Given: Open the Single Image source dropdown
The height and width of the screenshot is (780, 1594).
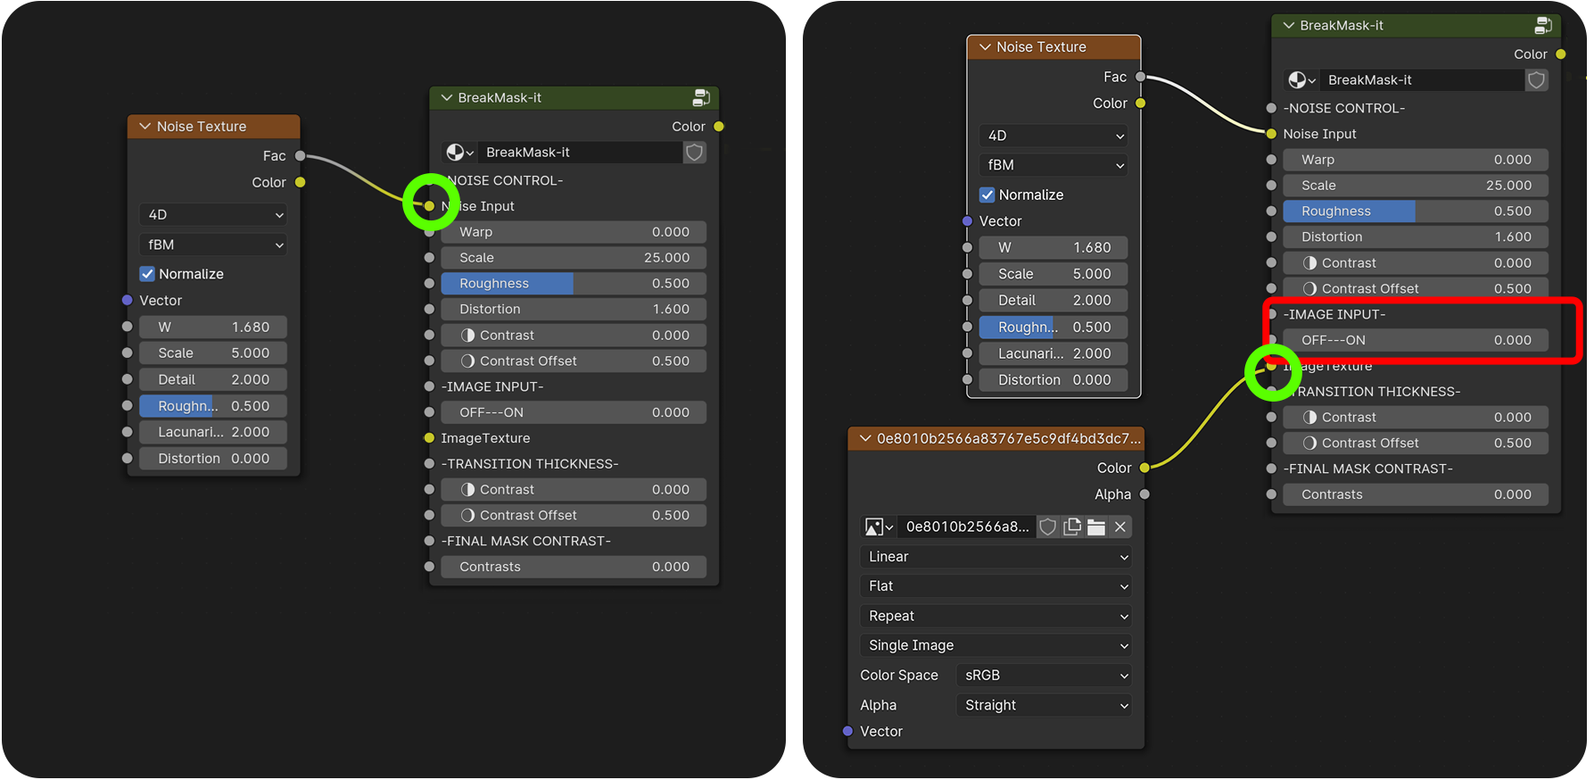Looking at the screenshot, I should [x=995, y=645].
